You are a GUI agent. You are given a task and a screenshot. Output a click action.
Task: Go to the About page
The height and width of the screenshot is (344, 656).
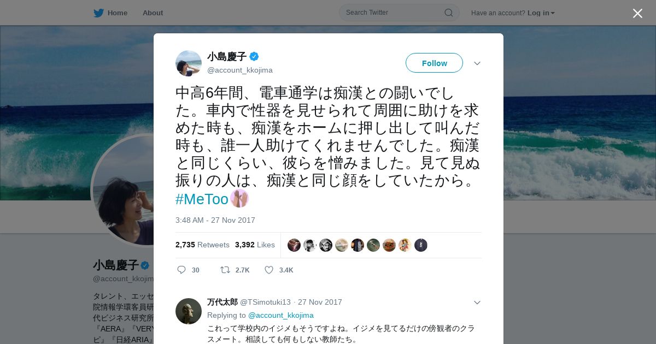(x=153, y=13)
